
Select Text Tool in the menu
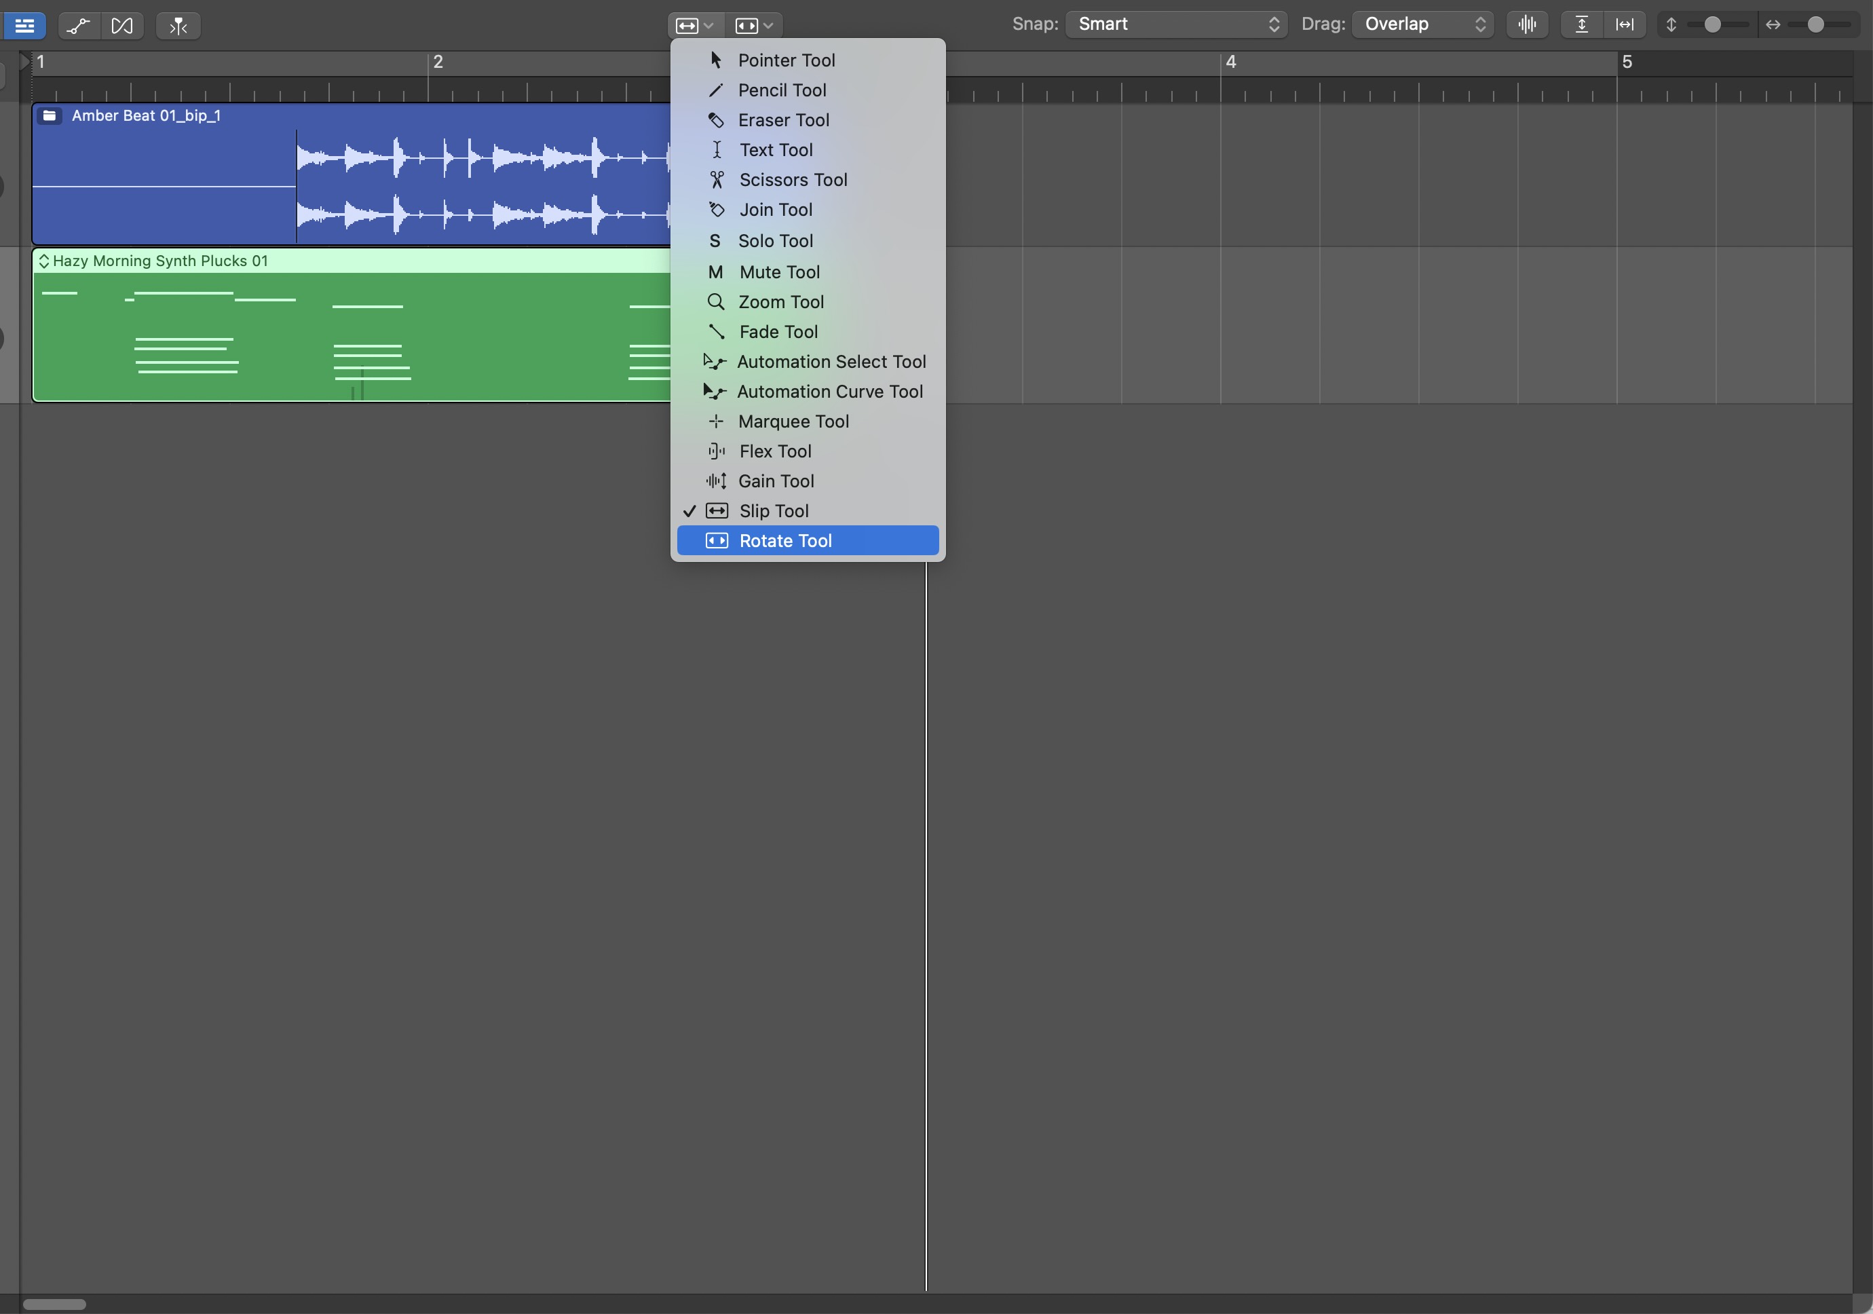(x=808, y=150)
